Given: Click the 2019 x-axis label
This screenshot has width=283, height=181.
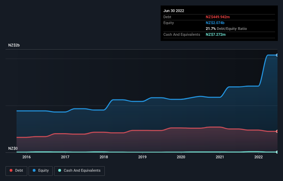Looking at the screenshot, I should point(142,157).
